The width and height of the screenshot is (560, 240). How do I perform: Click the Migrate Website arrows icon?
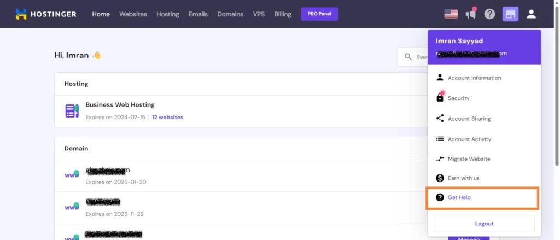[440, 159]
